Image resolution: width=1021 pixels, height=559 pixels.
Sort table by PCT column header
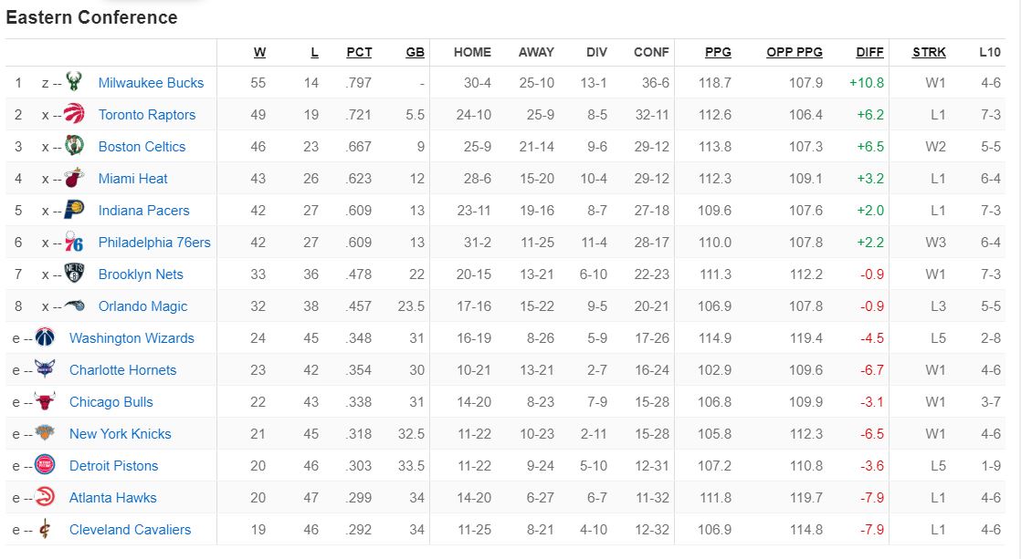tap(359, 52)
